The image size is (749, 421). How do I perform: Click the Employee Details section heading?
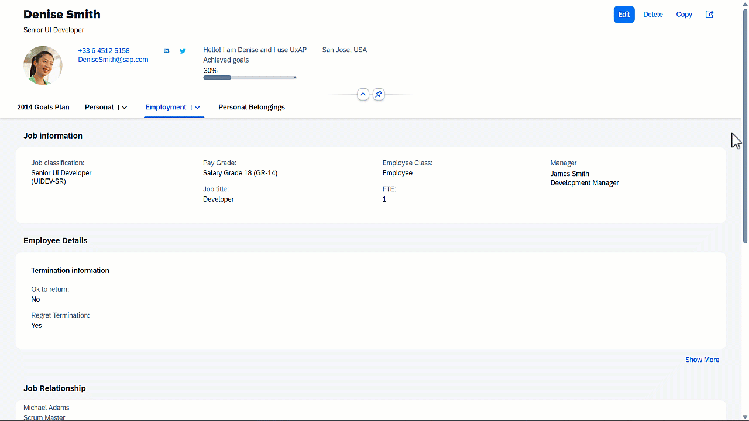tap(56, 240)
